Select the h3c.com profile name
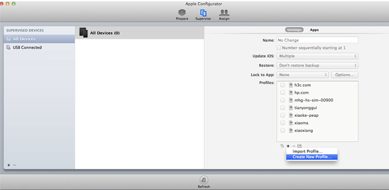 point(302,85)
